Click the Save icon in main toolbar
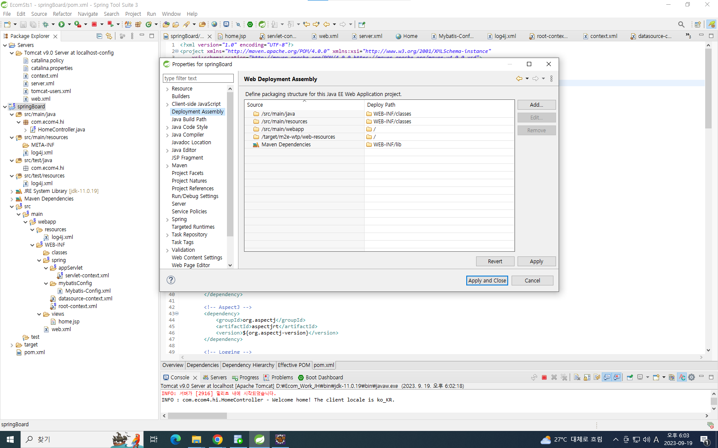This screenshot has width=718, height=448. pos(23,24)
